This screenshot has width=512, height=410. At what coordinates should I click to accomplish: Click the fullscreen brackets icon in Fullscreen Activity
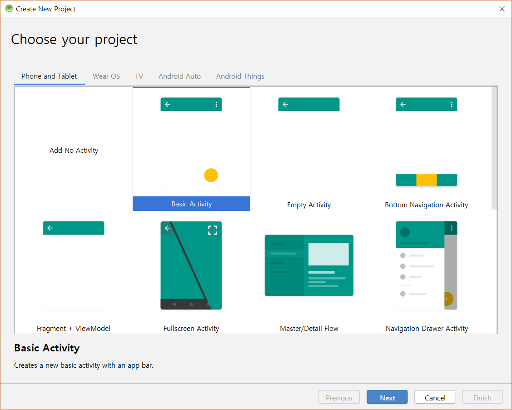[213, 230]
